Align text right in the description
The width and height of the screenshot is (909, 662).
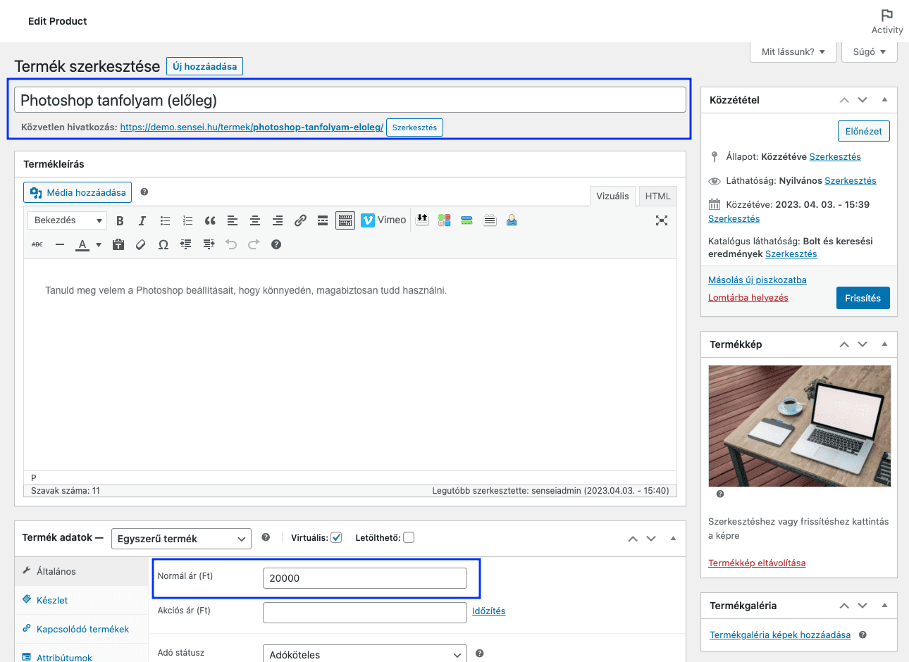(x=278, y=220)
